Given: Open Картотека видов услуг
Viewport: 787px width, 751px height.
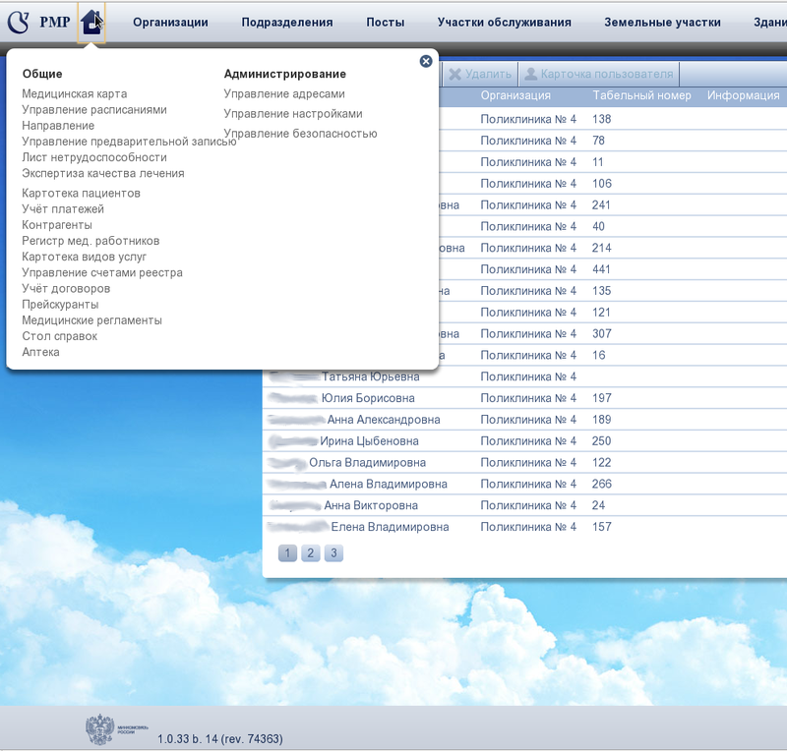Looking at the screenshot, I should 84,257.
